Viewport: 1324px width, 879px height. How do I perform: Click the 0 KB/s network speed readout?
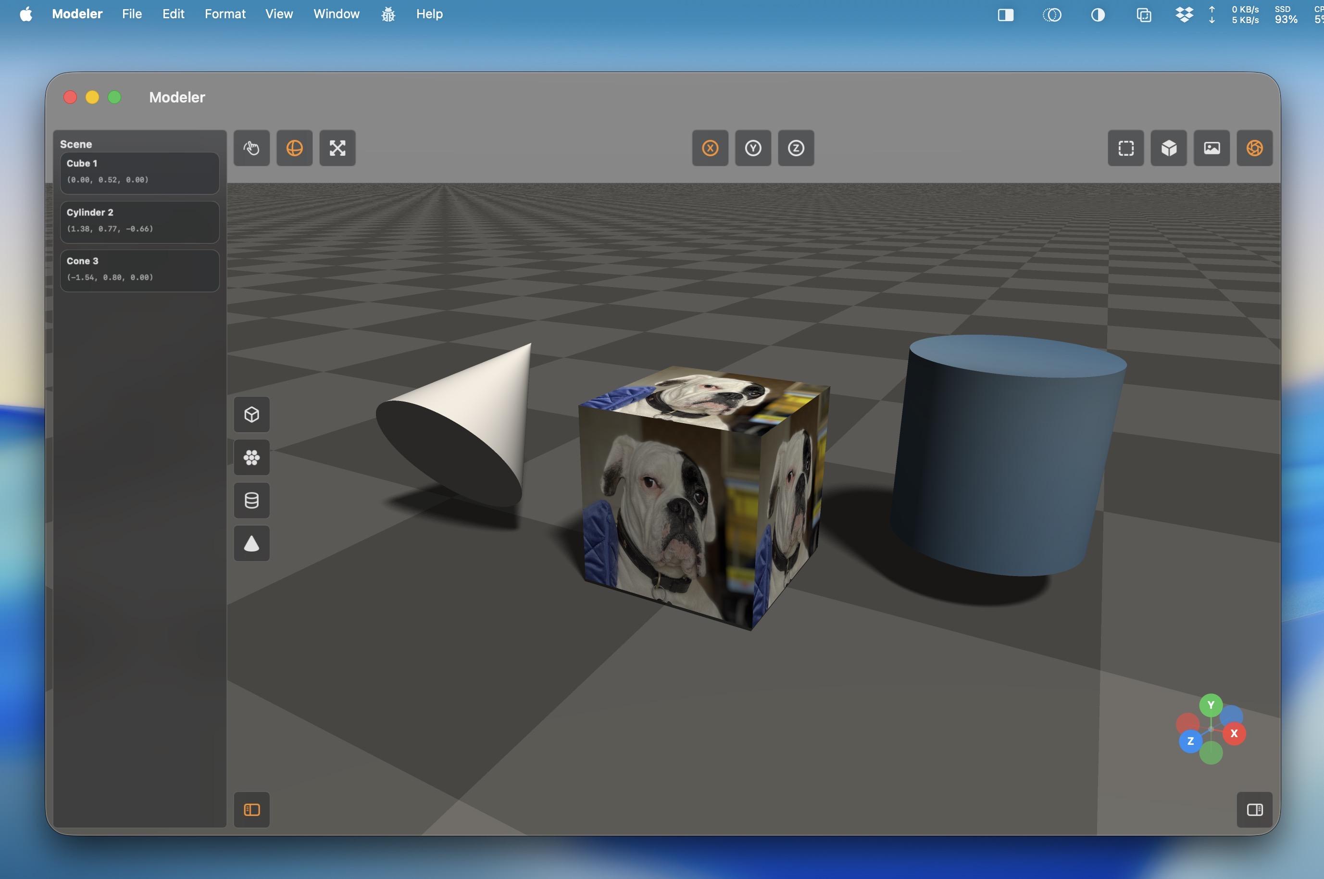[x=1245, y=10]
